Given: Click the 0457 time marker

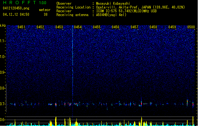Looking at the screenshot, I should (134, 27).
